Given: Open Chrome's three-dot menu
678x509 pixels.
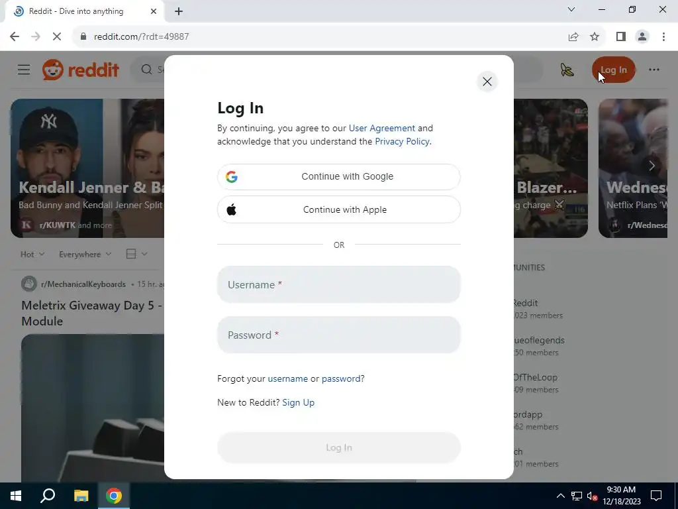Looking at the screenshot, I should coord(663,37).
